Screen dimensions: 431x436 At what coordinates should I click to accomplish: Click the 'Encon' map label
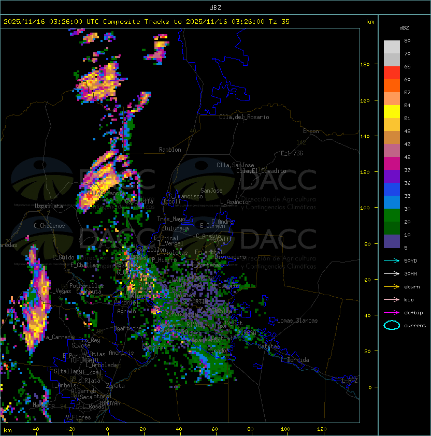pyautogui.click(x=311, y=131)
